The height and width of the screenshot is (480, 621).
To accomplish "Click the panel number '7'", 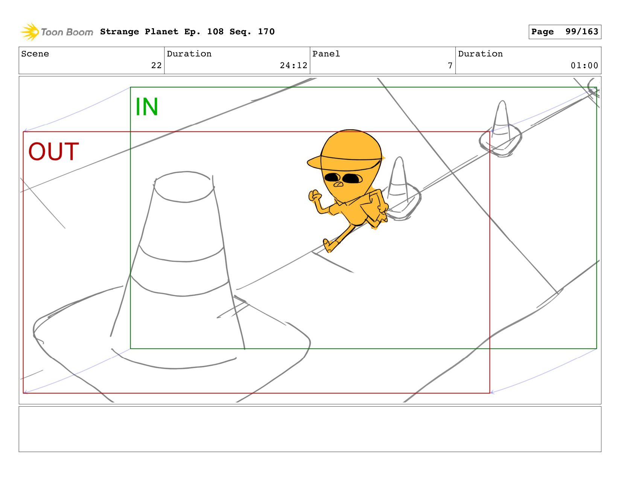I will click(450, 66).
